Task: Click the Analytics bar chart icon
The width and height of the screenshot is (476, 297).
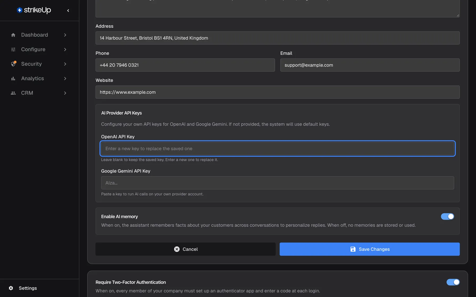Action: pos(13,78)
